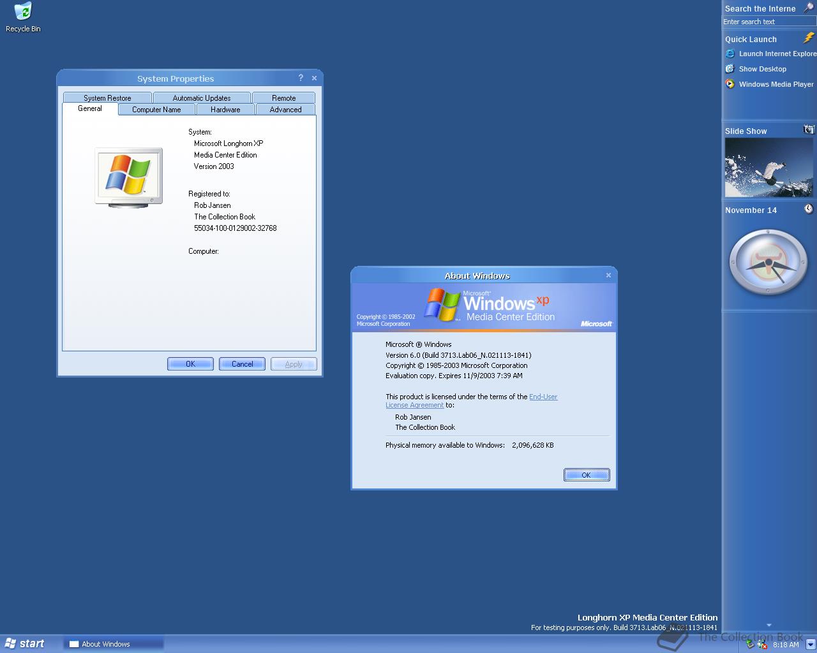817x653 pixels.
Task: Click the analog clock face in sidebar
Action: coord(768,262)
